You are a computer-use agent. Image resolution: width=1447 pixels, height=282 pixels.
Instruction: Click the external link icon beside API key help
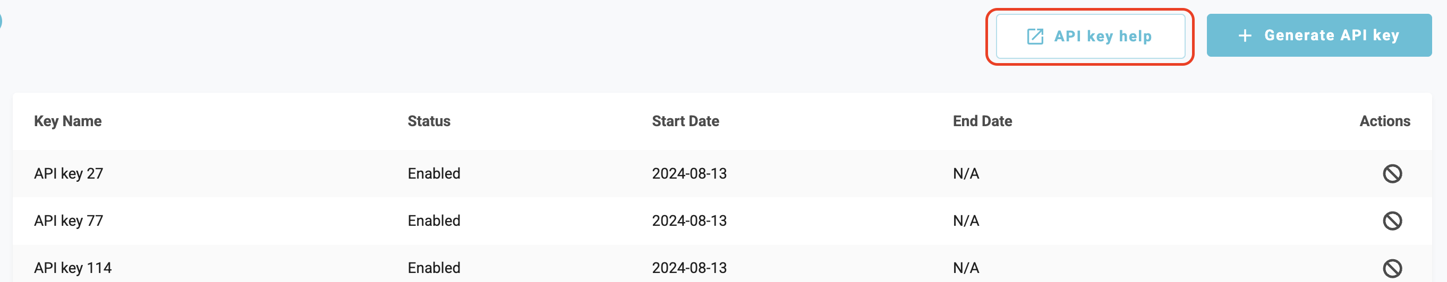tap(1035, 37)
